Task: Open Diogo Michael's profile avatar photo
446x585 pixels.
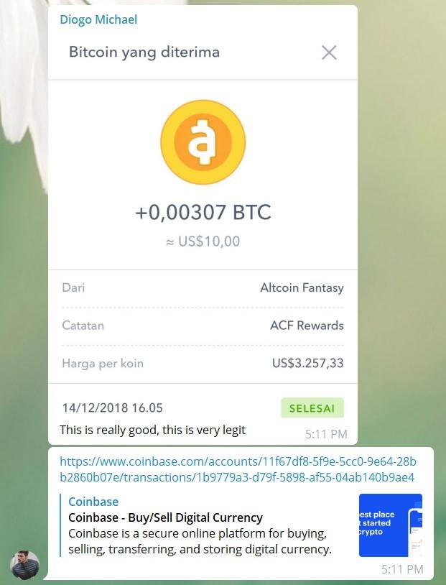Action: 24,565
